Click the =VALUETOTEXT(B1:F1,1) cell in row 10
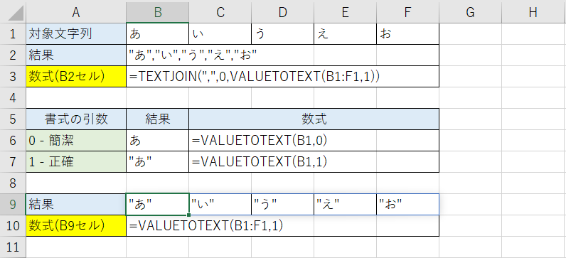Screen dimensions: 566x258 point(282,226)
